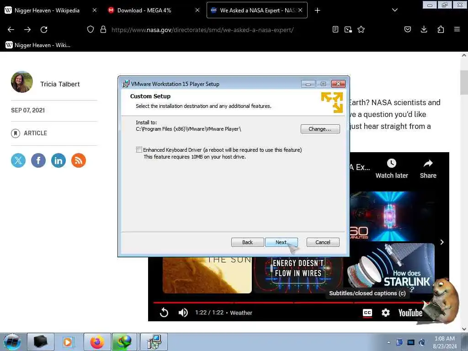Open the How does Starlink video thumbnail
The width and height of the screenshot is (468, 351).
(391, 268)
